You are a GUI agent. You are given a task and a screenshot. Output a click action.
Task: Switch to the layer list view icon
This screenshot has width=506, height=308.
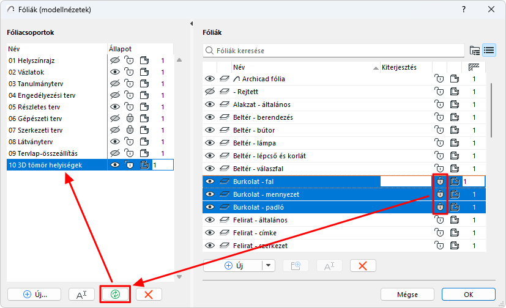pos(488,50)
